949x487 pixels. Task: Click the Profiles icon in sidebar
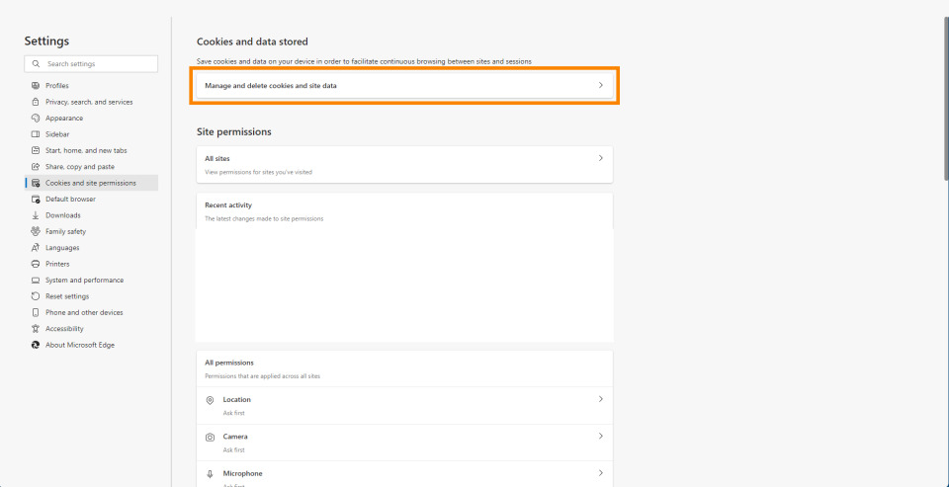[x=36, y=86]
